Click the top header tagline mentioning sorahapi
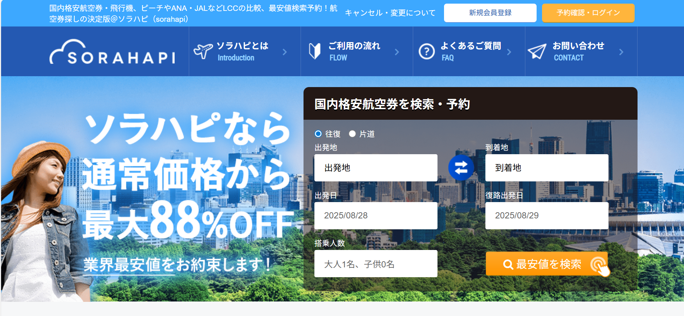 pyautogui.click(x=194, y=13)
